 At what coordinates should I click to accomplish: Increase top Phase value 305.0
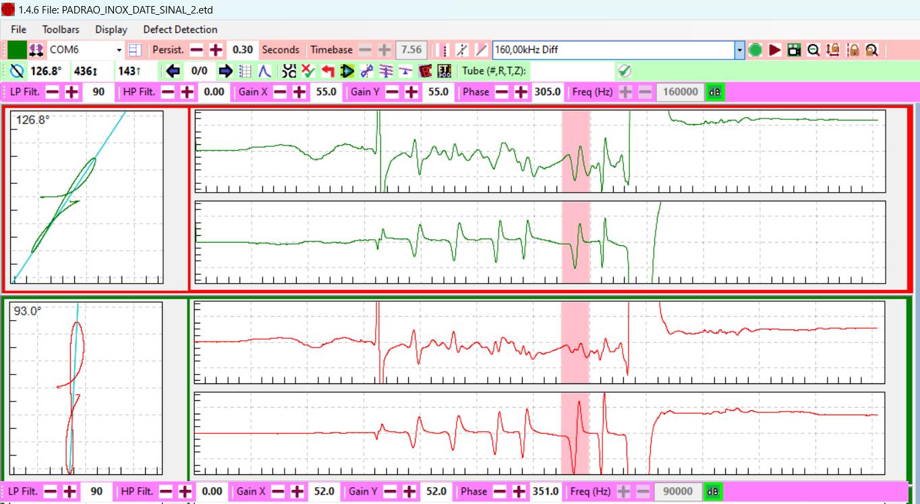click(521, 92)
